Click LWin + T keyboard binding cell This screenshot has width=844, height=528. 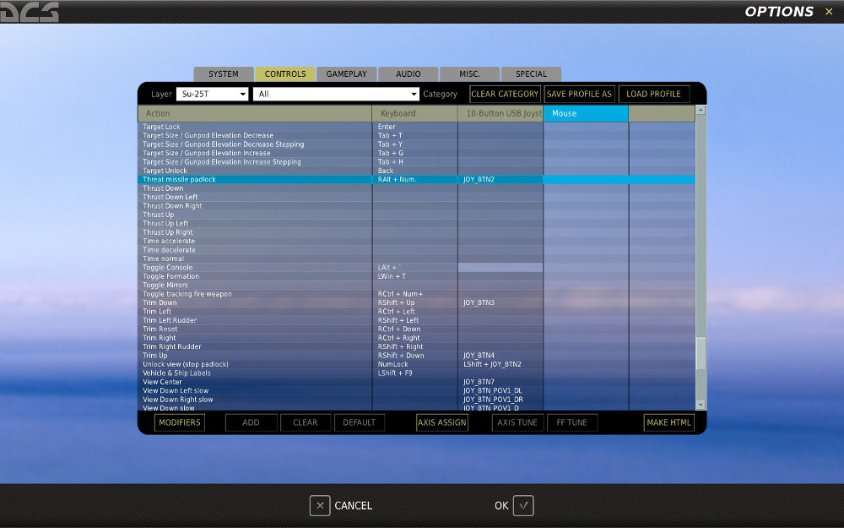coord(414,276)
